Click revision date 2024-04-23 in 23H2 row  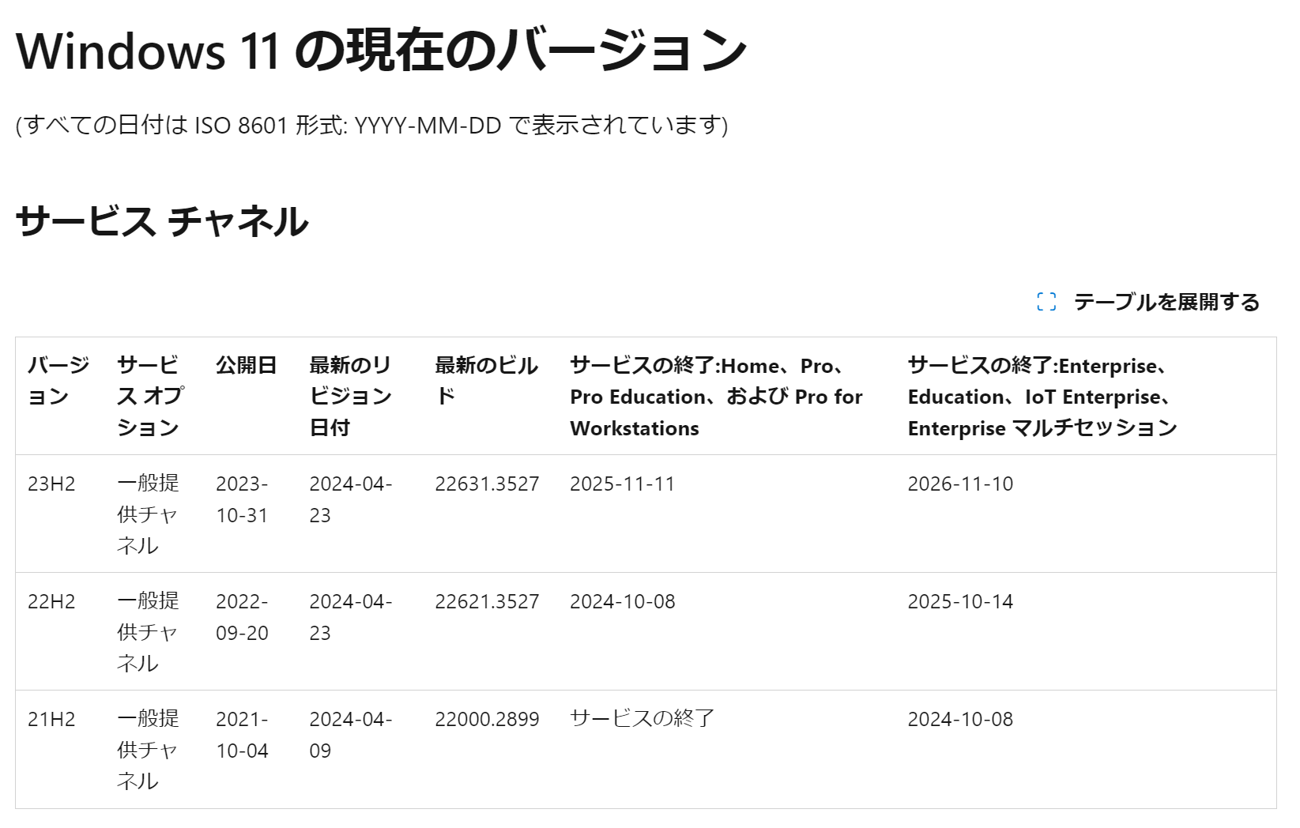coord(351,499)
